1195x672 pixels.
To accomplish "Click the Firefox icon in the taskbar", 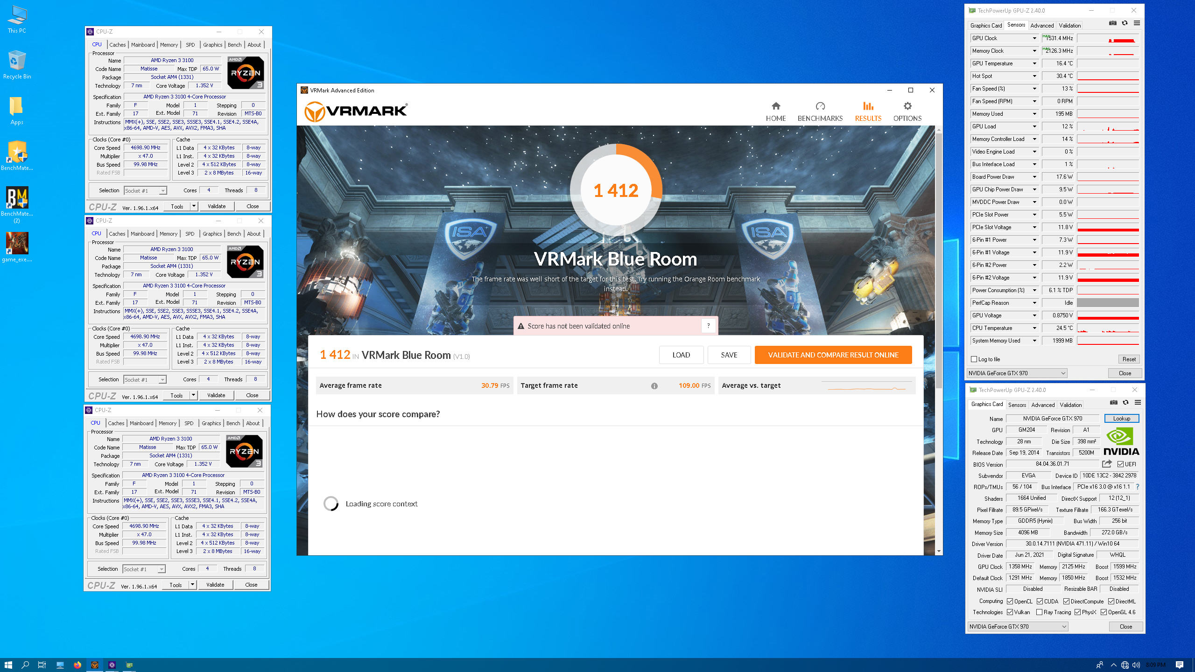I will 77,665.
